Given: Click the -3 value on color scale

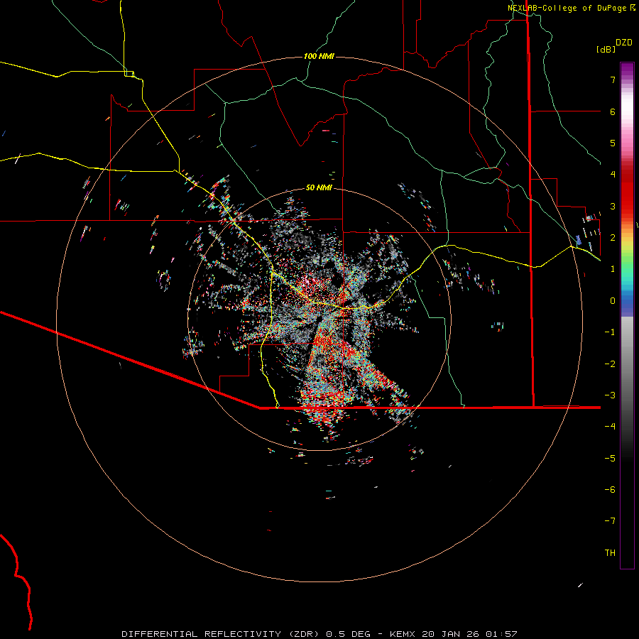Looking at the screenshot, I should pos(610,395).
